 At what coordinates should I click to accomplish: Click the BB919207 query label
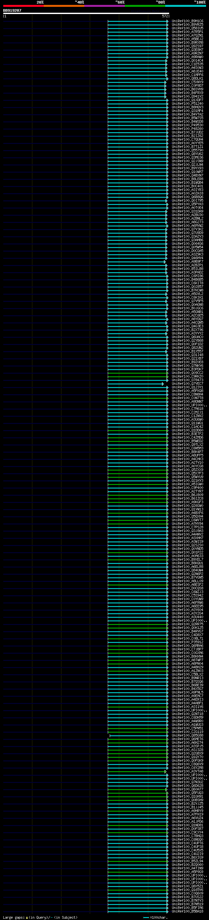(12, 10)
